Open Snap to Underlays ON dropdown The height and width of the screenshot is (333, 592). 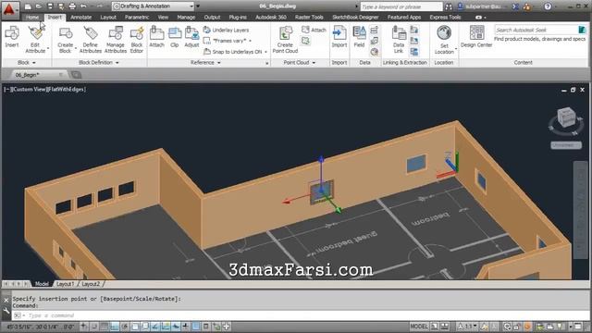click(x=235, y=52)
